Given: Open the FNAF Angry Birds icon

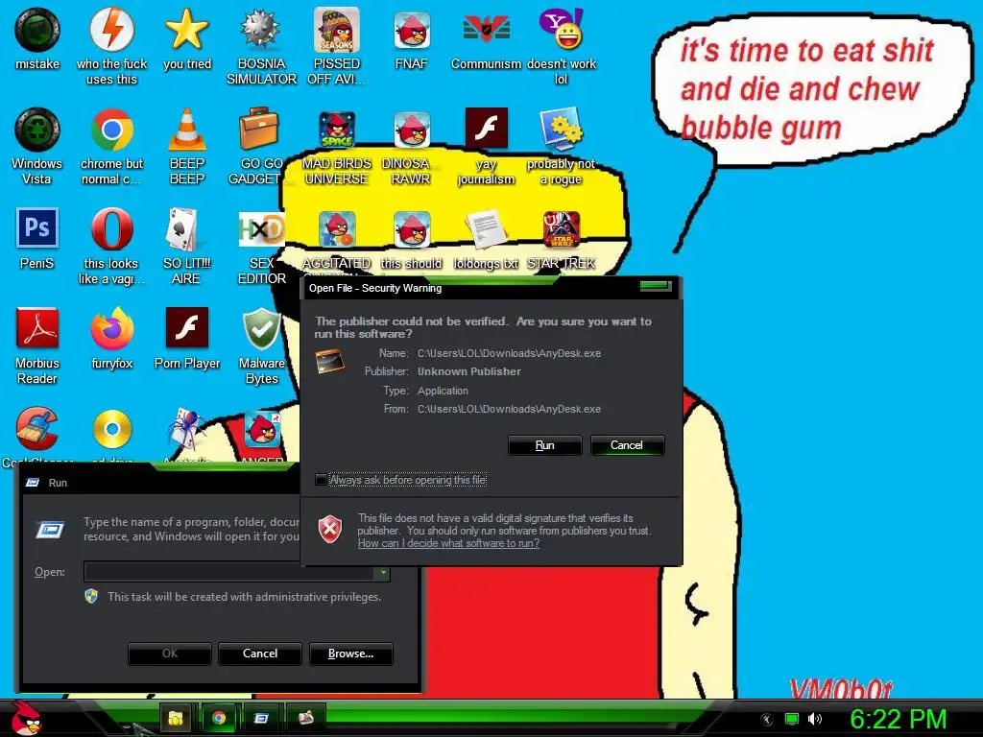Looking at the screenshot, I should (x=411, y=30).
